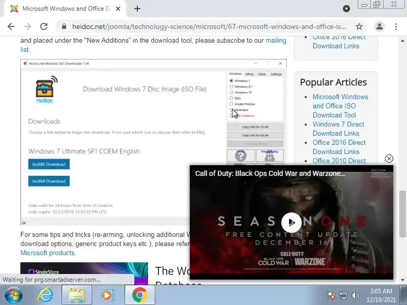Open Windows Explorer folder from taskbar
Image resolution: width=407 pixels, height=305 pixels.
[77, 295]
